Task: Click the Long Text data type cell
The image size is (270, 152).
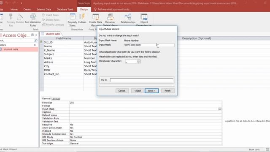Action: click(90, 62)
